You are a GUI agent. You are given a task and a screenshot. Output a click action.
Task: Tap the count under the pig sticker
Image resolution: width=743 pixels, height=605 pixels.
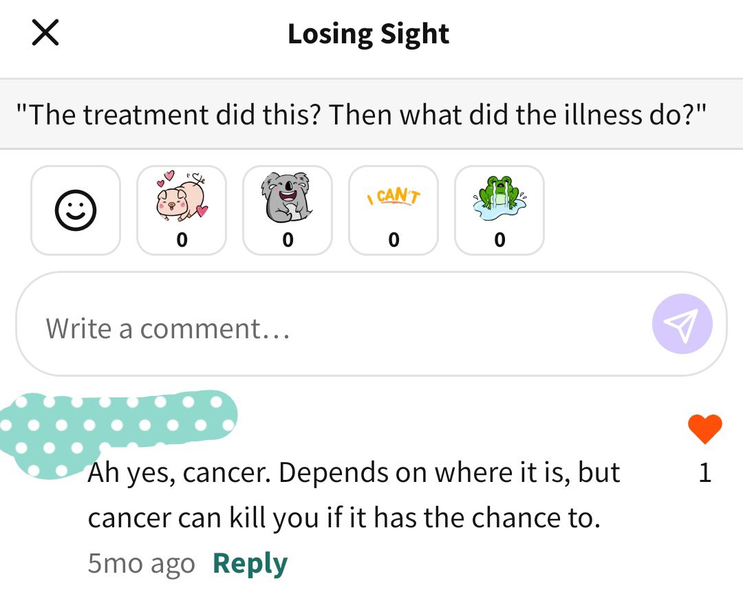[x=182, y=240]
